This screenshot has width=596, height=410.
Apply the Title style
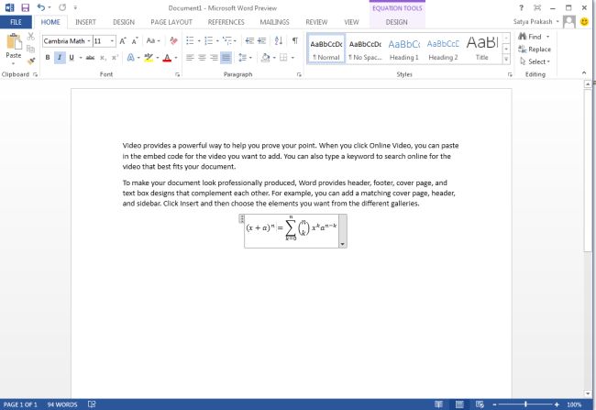point(481,49)
